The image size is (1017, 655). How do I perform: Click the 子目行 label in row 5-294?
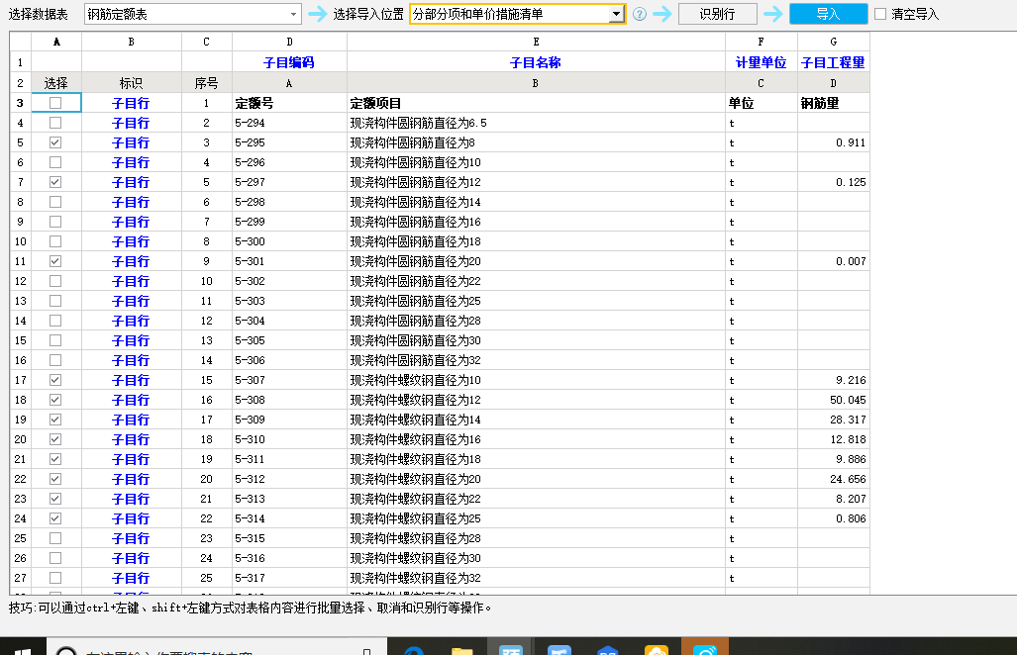point(131,123)
